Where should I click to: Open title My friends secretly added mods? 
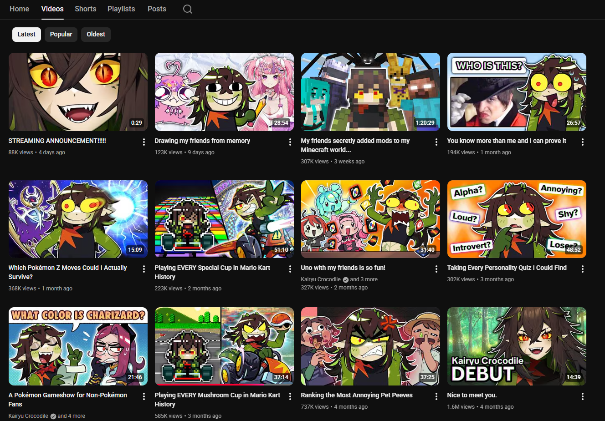(x=355, y=145)
